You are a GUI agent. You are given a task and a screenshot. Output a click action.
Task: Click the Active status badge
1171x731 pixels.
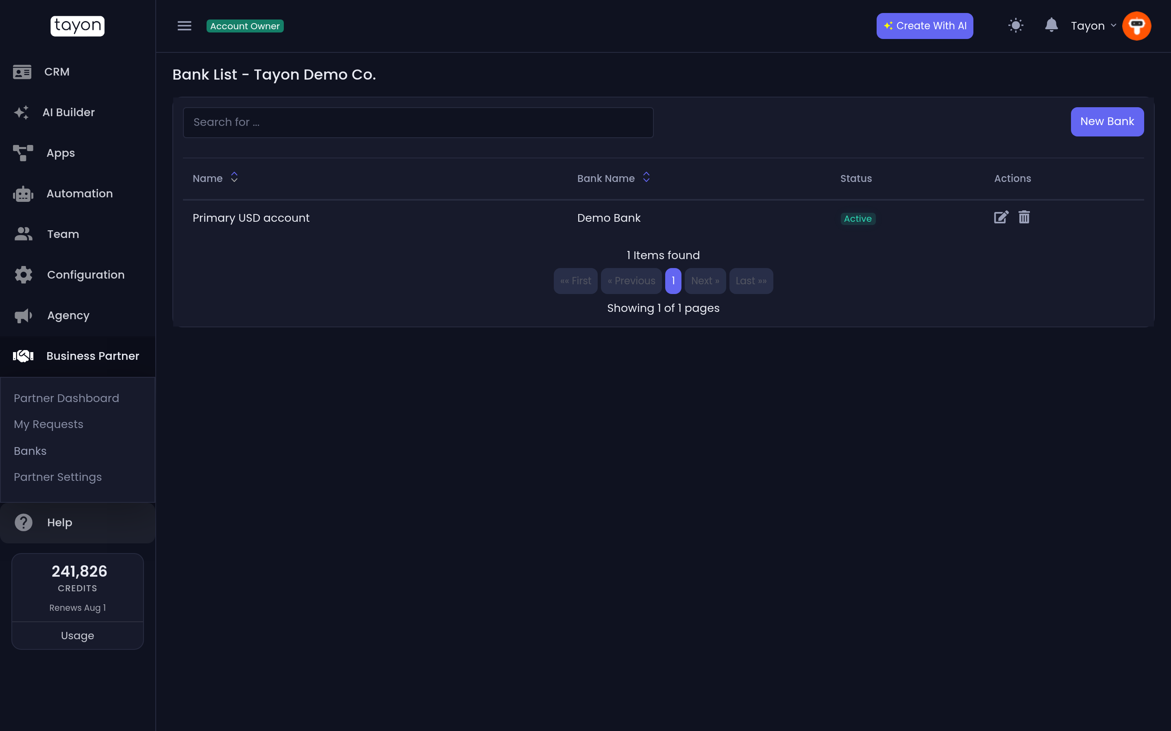(x=858, y=218)
